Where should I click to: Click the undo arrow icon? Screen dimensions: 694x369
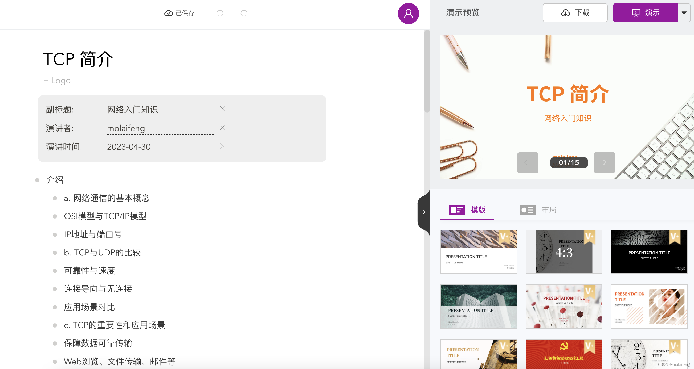pyautogui.click(x=220, y=13)
